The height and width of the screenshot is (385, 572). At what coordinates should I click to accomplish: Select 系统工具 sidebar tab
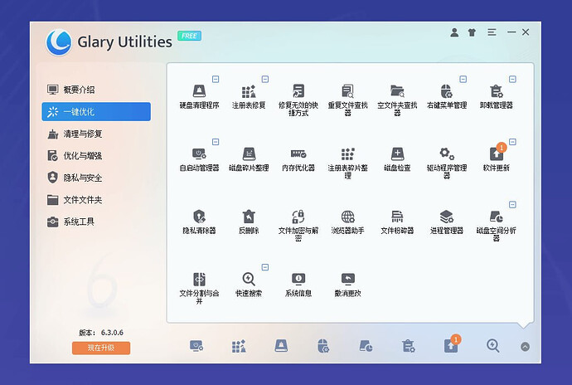pyautogui.click(x=96, y=222)
